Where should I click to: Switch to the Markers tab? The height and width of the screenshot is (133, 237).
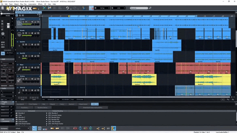(71, 104)
